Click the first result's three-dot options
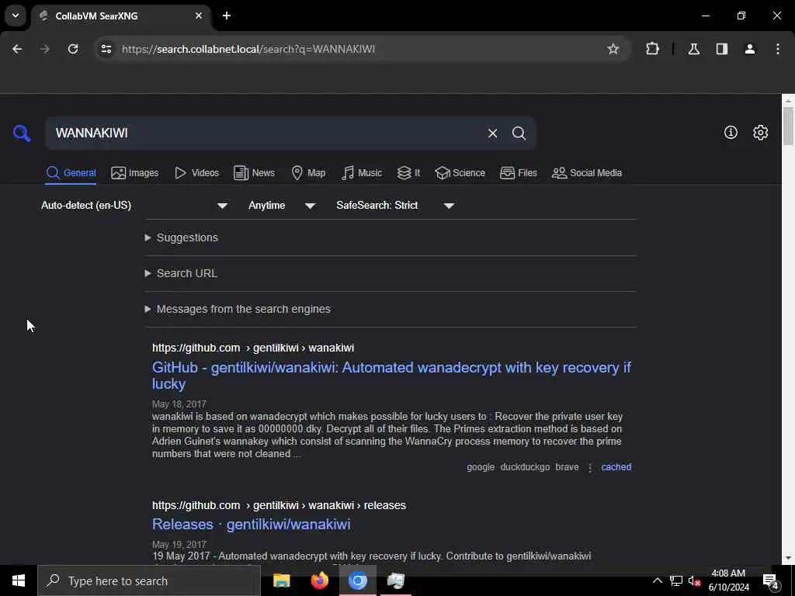Screen dimensions: 795x596 [590, 467]
